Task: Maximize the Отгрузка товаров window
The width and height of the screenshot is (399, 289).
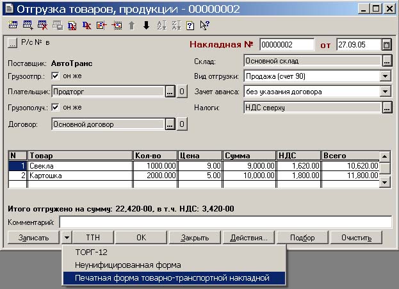Action: [376, 9]
